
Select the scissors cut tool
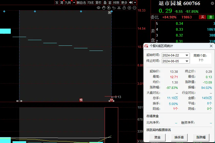119,8
